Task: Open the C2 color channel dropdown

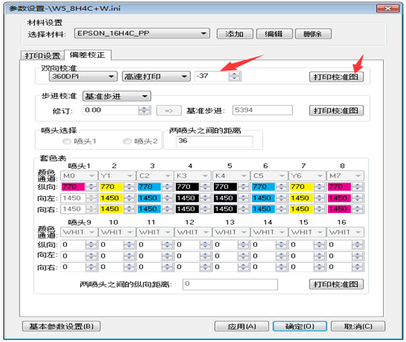Action: click(x=155, y=176)
